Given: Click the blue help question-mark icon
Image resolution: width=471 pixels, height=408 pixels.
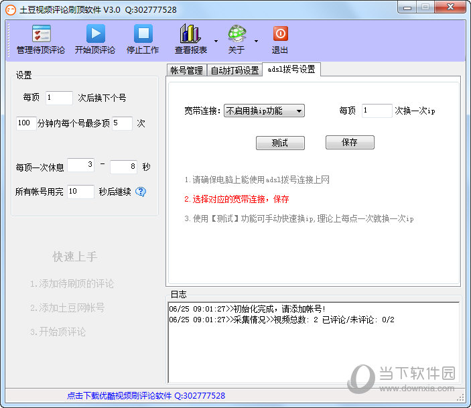Looking at the screenshot, I should click(141, 192).
